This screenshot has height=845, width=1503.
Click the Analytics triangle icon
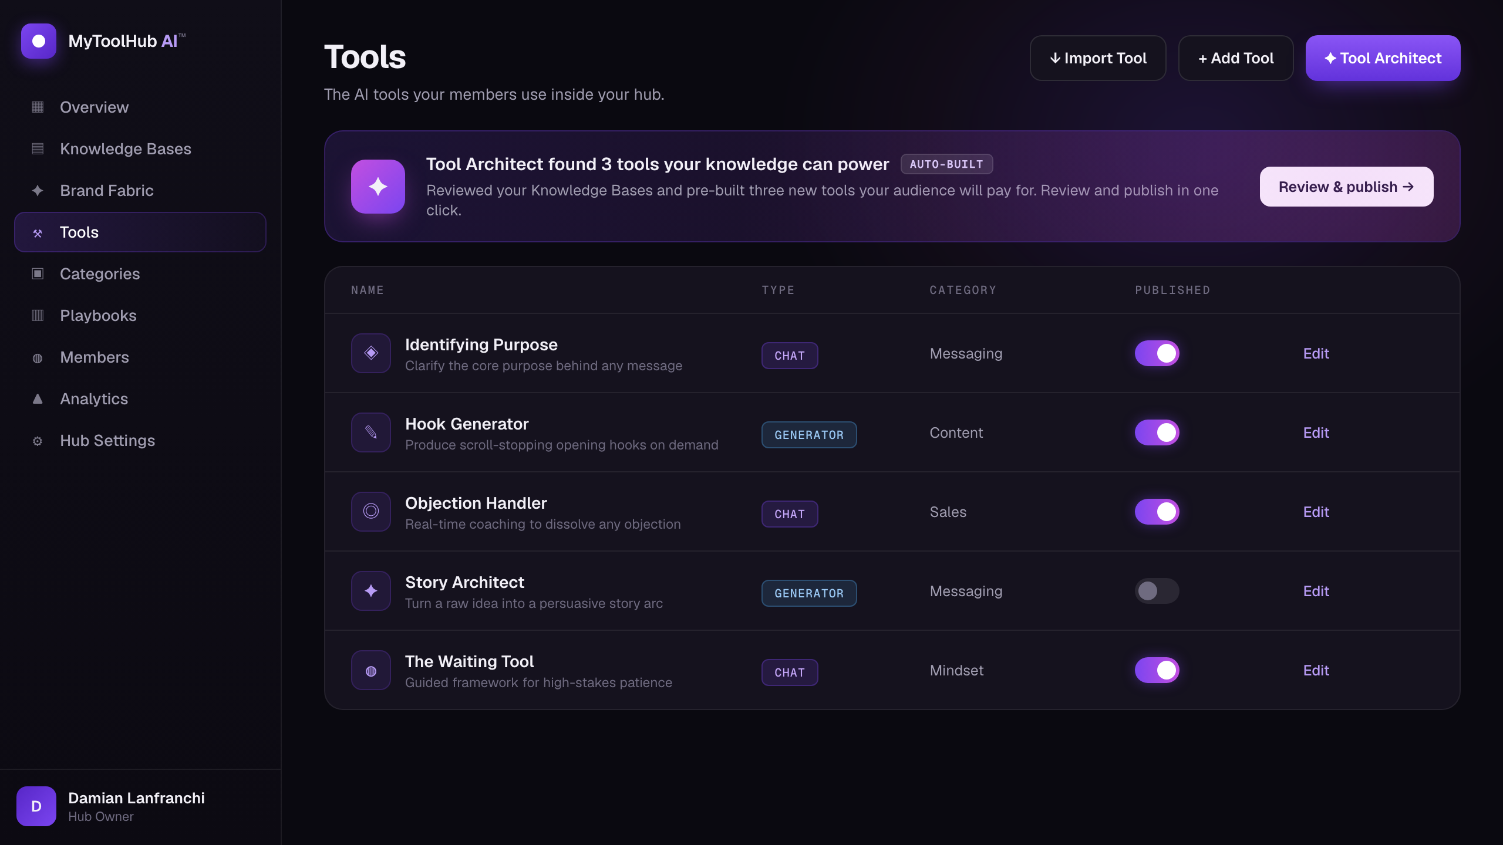(38, 398)
